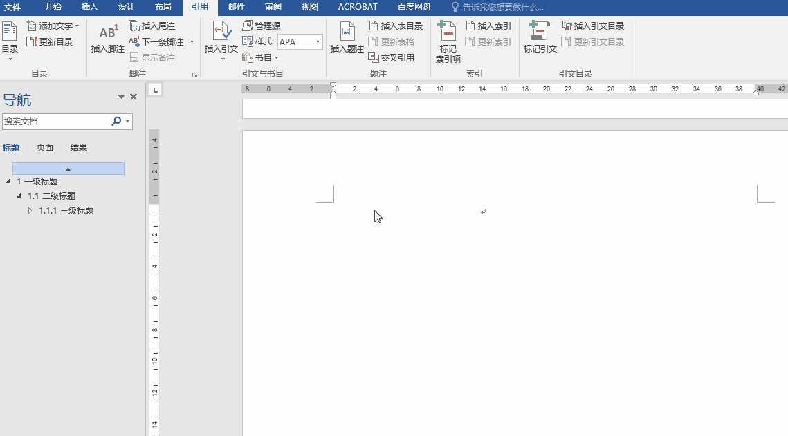
Task: Switch to the 邮件 mailings tab
Action: [236, 7]
